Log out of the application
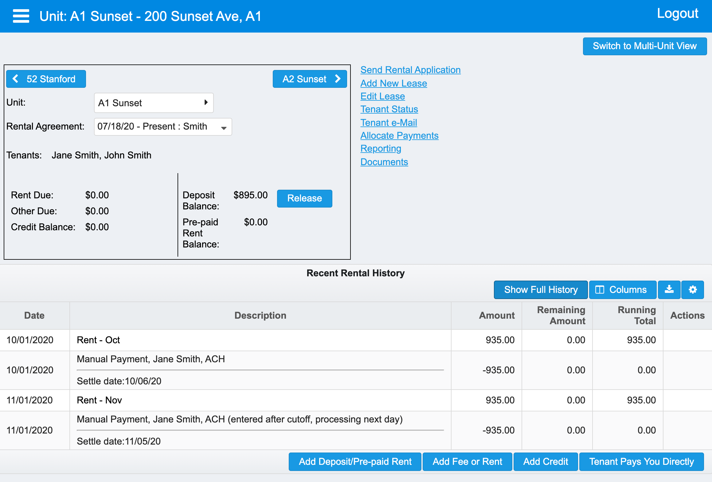The height and width of the screenshot is (482, 712). tap(678, 13)
